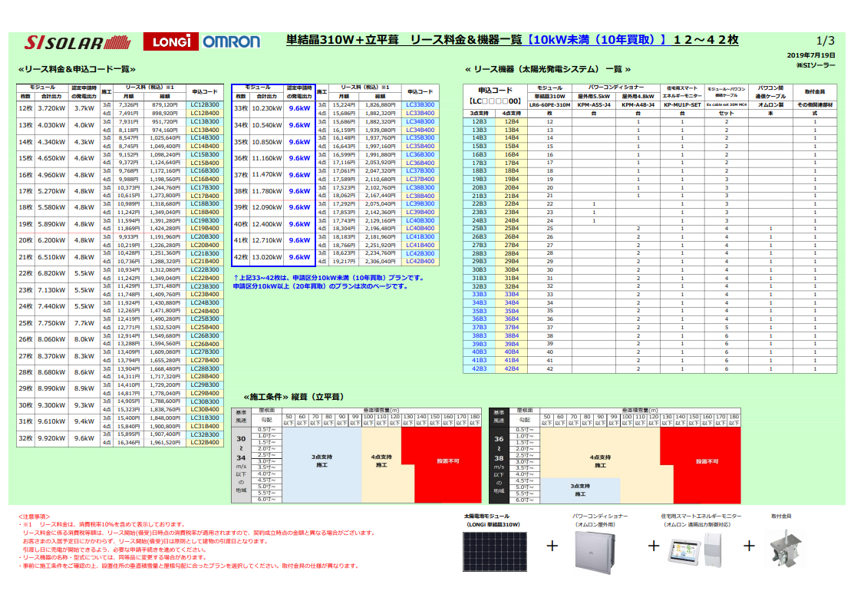Click the ㈱SIソーラー company name
This screenshot has height=604, width=854.
click(x=816, y=65)
